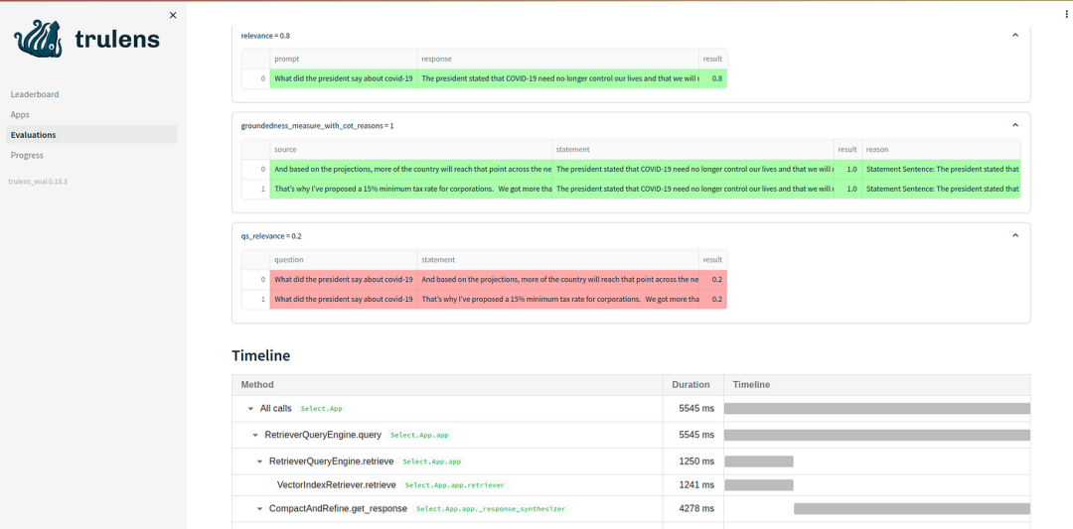1073x529 pixels.
Task: Click the question column header in qs_relevance table
Action: [x=344, y=260]
